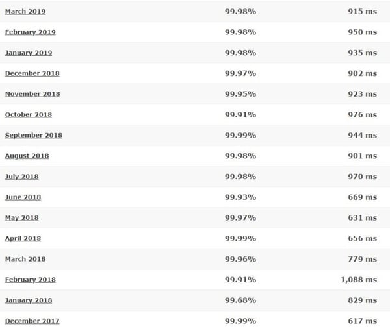Open the August 2018 link
Image resolution: width=390 pixels, height=331 pixels.
(x=27, y=156)
